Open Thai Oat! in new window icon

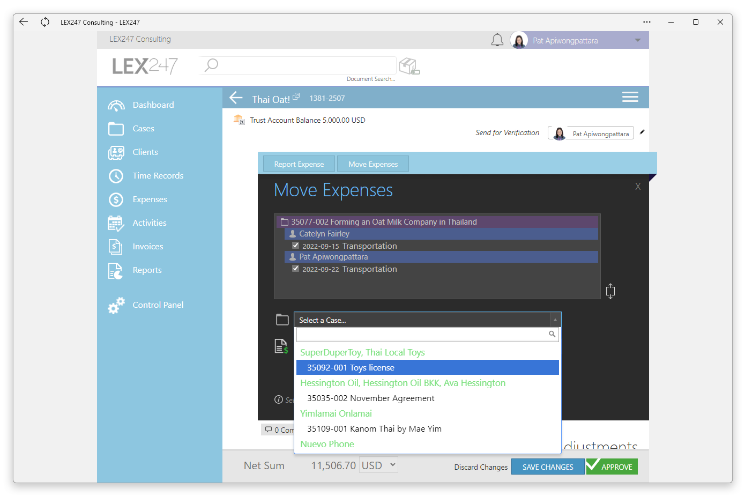tap(296, 96)
